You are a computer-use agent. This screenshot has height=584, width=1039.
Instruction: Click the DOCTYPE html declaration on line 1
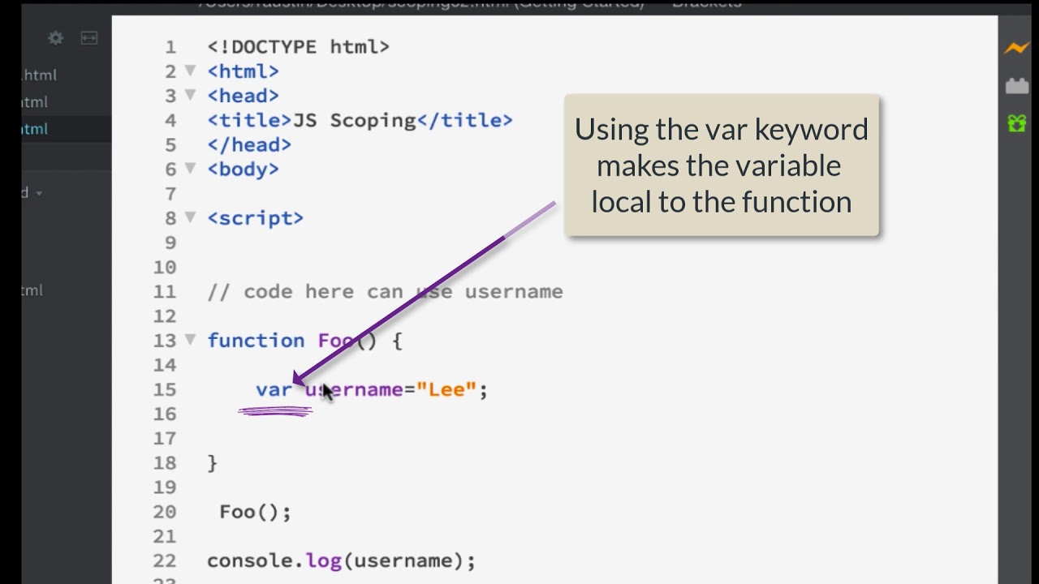pyautogui.click(x=299, y=47)
